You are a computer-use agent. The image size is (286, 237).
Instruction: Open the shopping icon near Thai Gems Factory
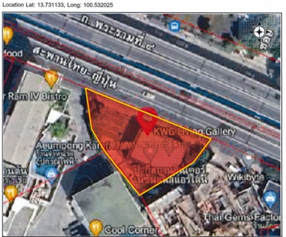[269, 197]
